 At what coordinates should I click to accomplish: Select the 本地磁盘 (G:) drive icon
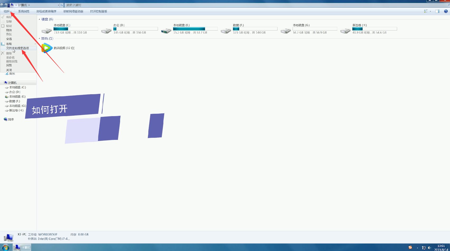tap(286, 31)
